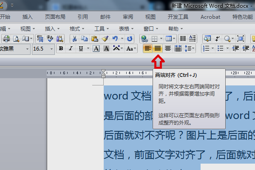This screenshot has height=170, width=255.
Task: Click the Line Spacing icon
Action: 188,48
